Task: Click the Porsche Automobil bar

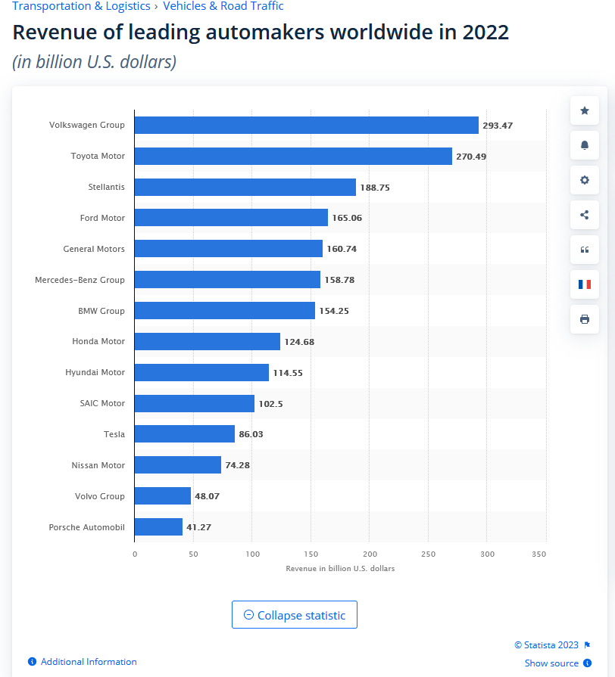Action: point(159,527)
